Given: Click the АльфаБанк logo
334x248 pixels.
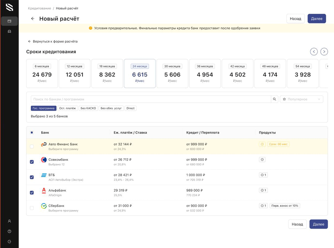Looking at the screenshot, I should [x=44, y=190].
